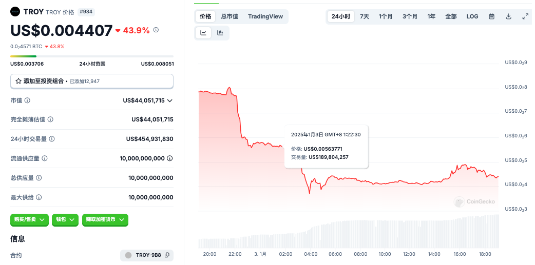Open the 最大供给 info icon
535x265 pixels.
pos(39,197)
